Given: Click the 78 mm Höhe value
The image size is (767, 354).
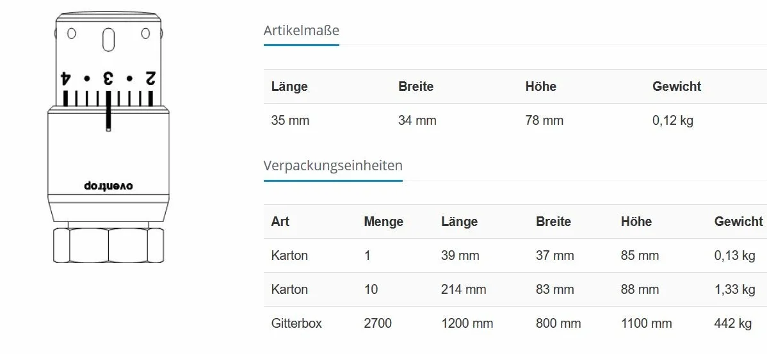Looking at the screenshot, I should (x=544, y=120).
